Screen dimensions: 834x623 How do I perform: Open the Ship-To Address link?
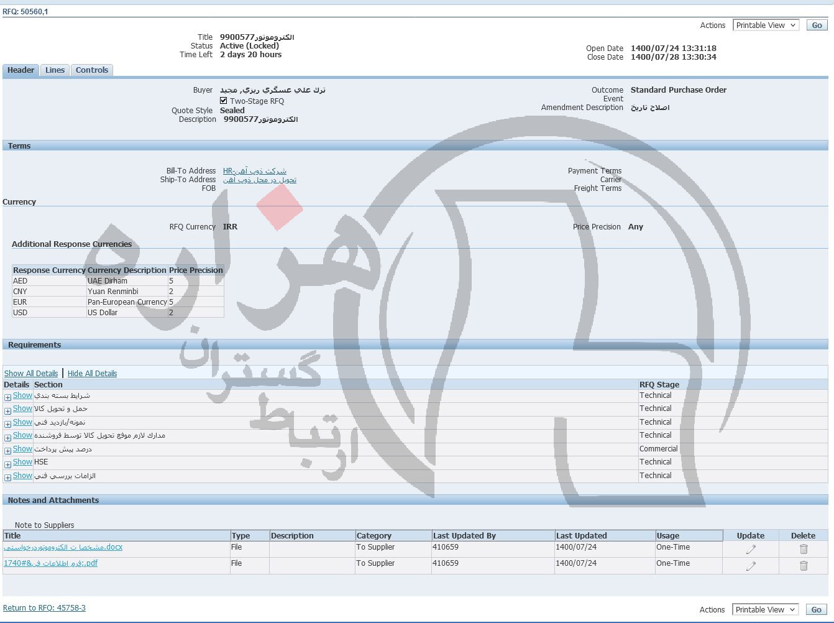(260, 180)
